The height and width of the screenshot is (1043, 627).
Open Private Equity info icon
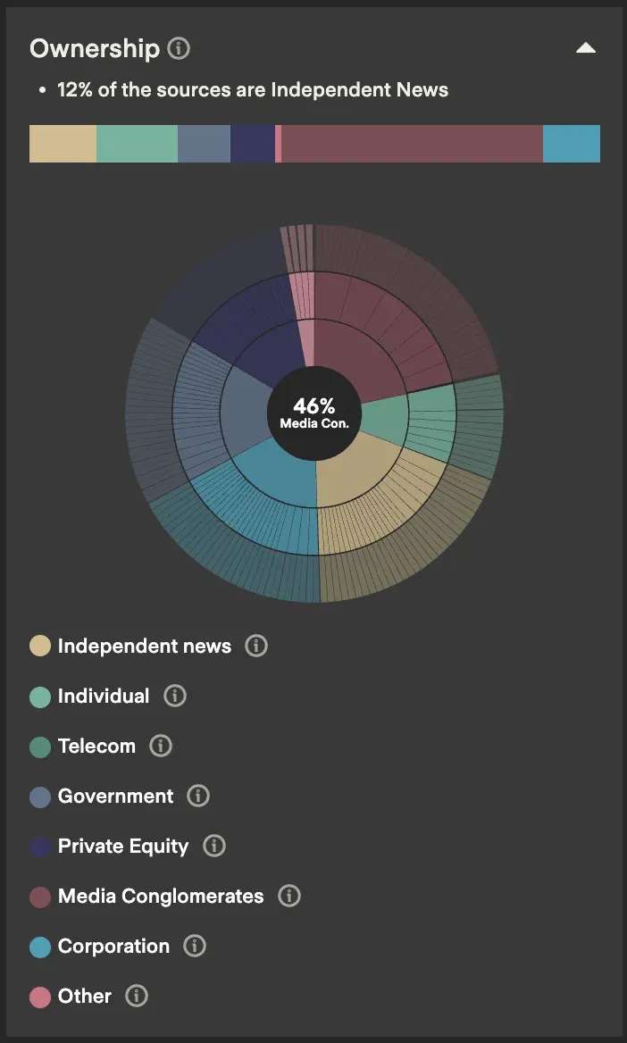(x=214, y=846)
